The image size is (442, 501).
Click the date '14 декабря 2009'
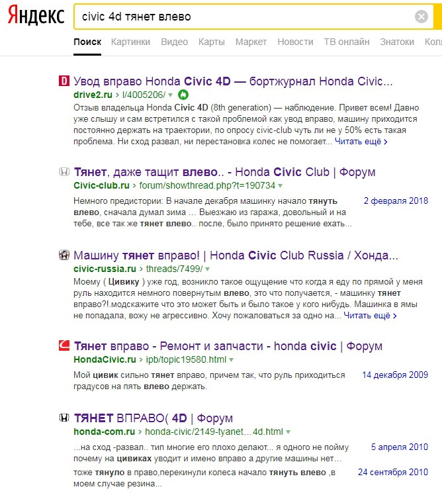pyautogui.click(x=395, y=375)
